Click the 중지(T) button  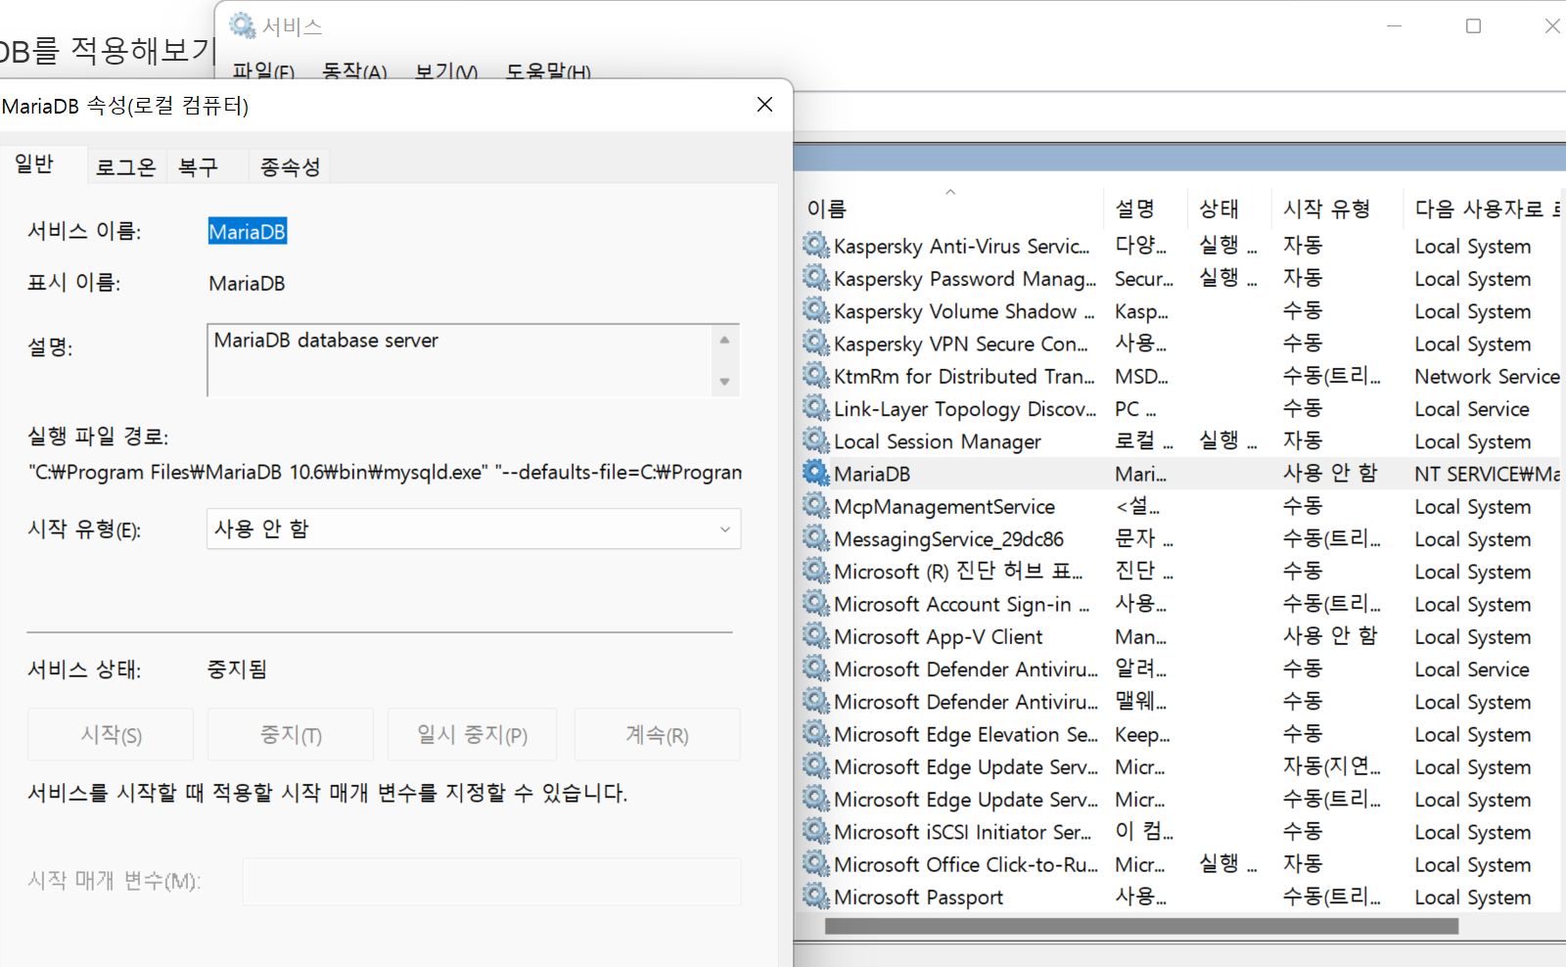click(291, 734)
